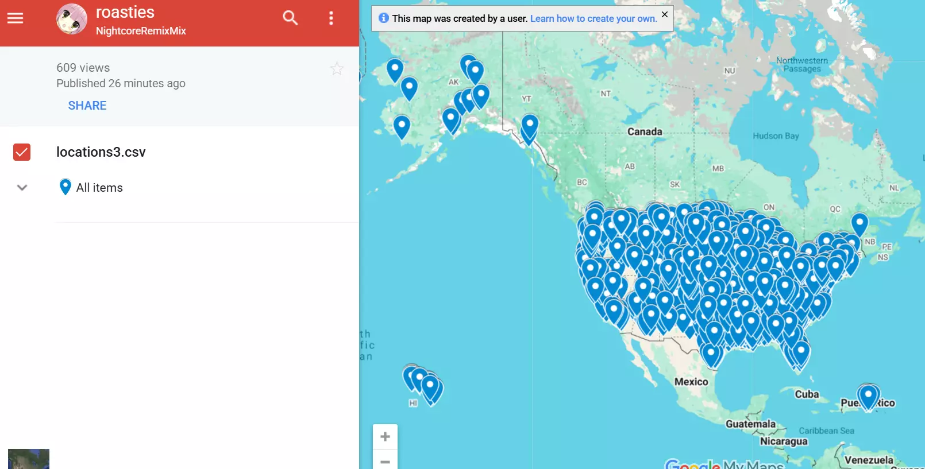
Task: Click the Google My Maps logo
Action: (724, 464)
